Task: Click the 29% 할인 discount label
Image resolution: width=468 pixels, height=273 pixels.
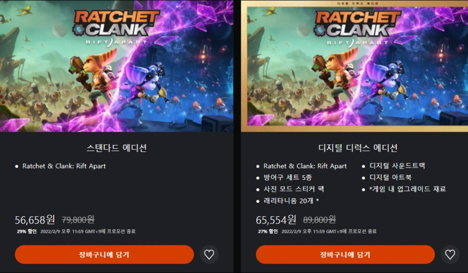Action: click(x=27, y=231)
